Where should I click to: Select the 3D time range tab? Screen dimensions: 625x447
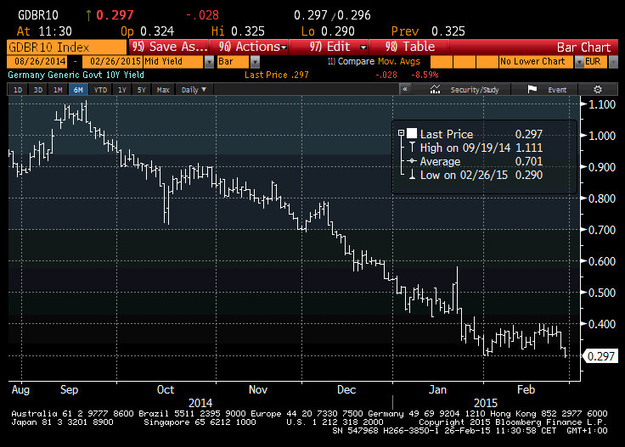[x=38, y=90]
